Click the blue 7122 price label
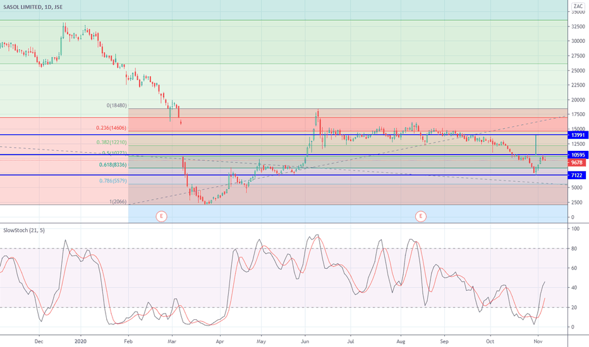Image resolution: width=589 pixels, height=347 pixels. click(x=578, y=175)
